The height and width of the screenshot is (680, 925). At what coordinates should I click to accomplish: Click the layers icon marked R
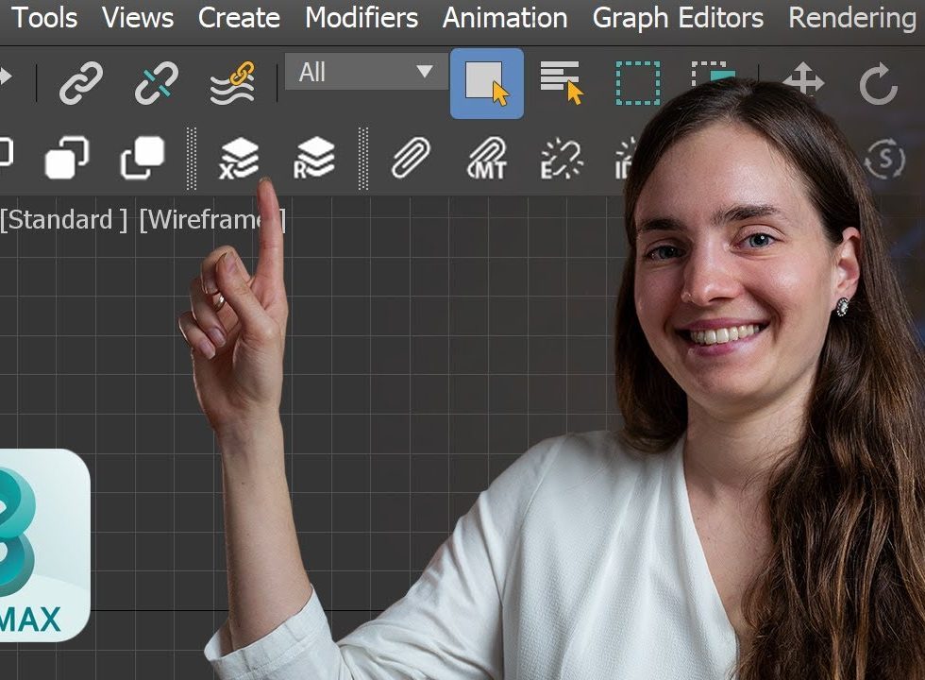point(313,158)
